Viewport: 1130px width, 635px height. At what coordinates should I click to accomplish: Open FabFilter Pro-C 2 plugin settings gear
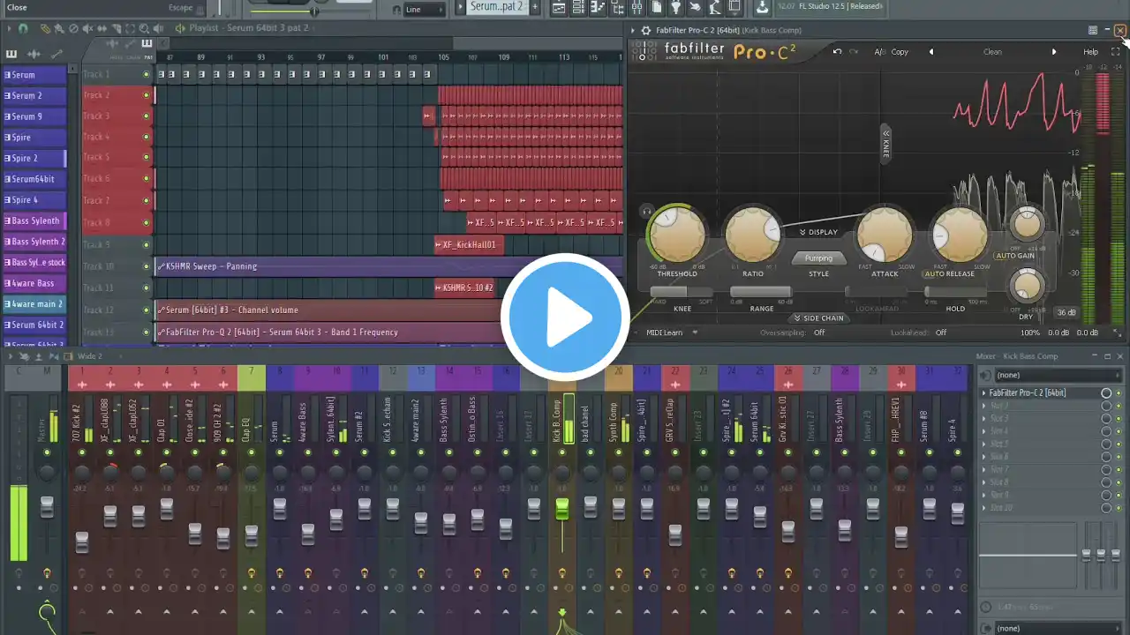coord(645,30)
